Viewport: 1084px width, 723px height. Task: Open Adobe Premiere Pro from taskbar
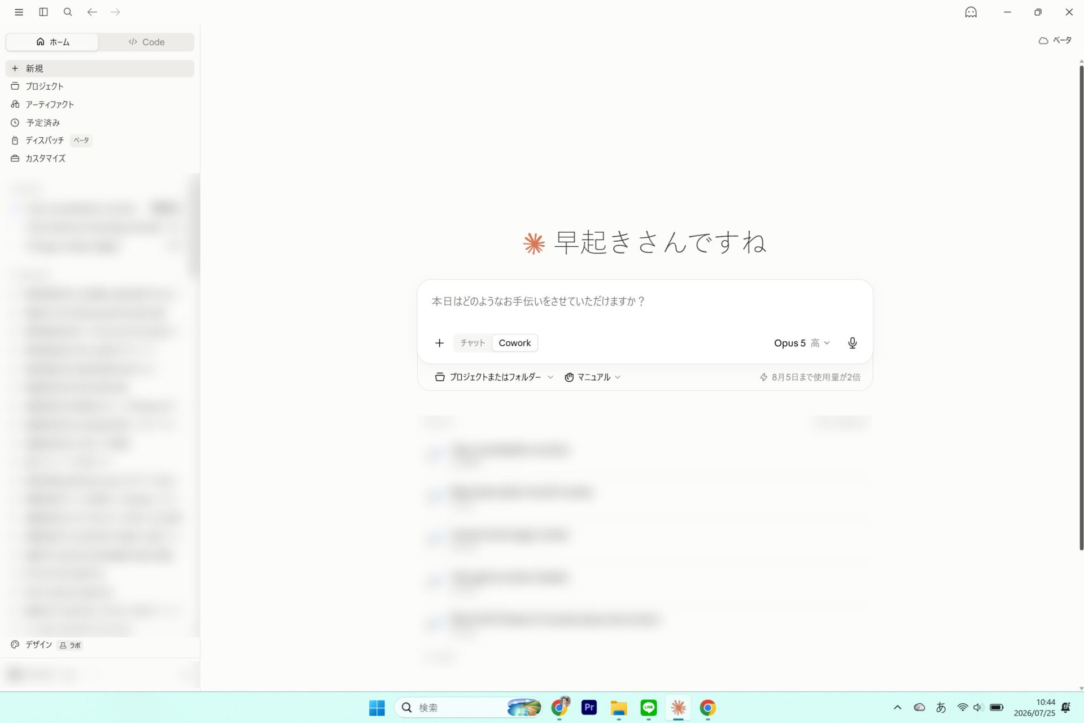coord(589,708)
